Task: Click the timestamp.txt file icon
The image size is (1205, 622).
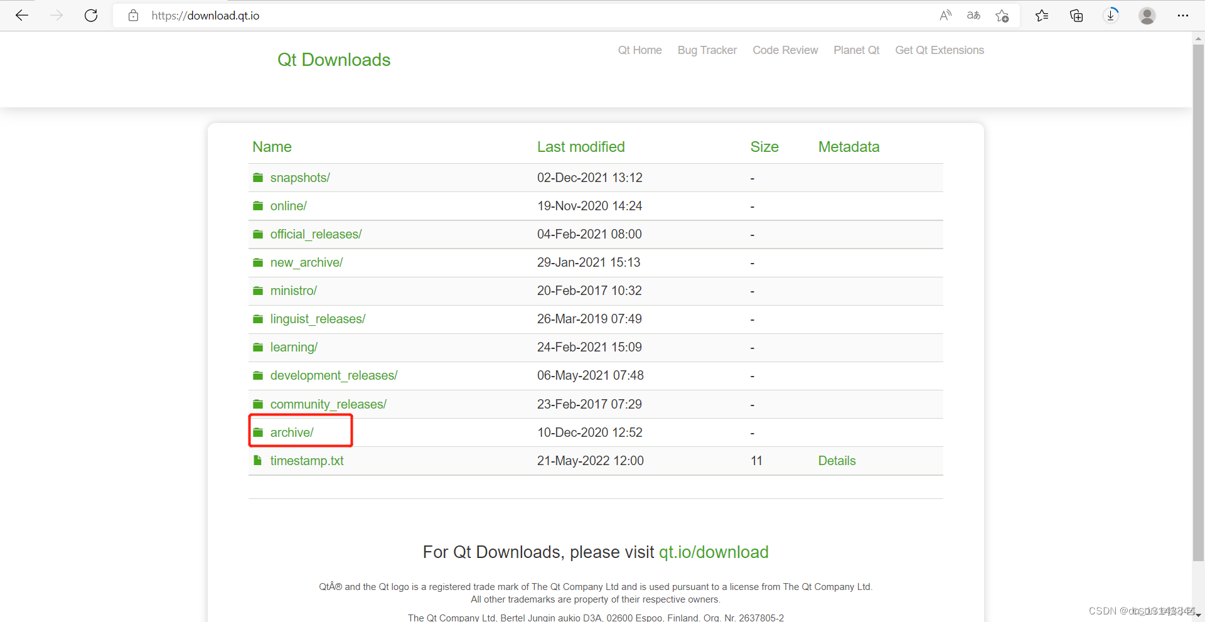Action: click(x=257, y=461)
